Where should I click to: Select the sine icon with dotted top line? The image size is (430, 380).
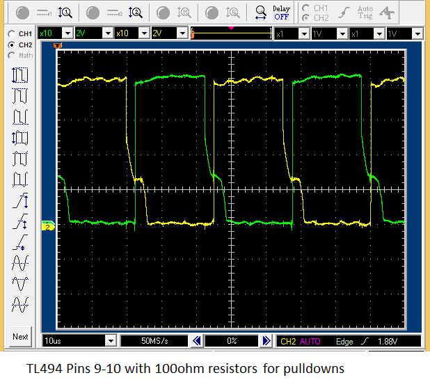coord(20,284)
